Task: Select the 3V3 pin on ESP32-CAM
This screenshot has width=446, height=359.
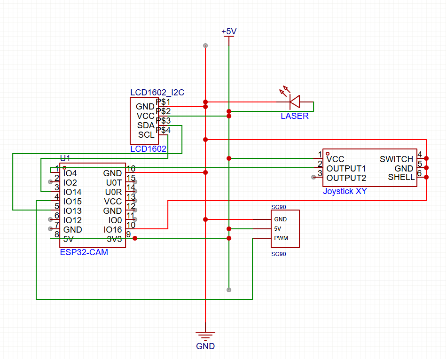Action: tap(114, 239)
